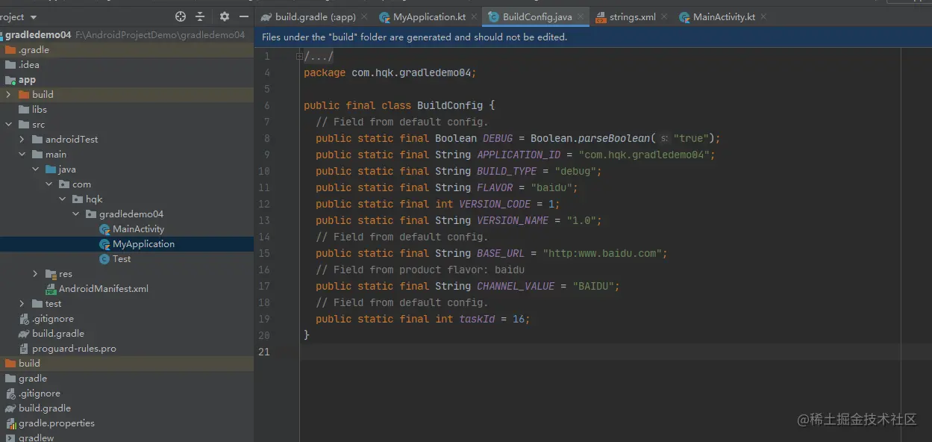Close the build.gradle (:app) tab
This screenshot has height=442, width=932.
(364, 16)
